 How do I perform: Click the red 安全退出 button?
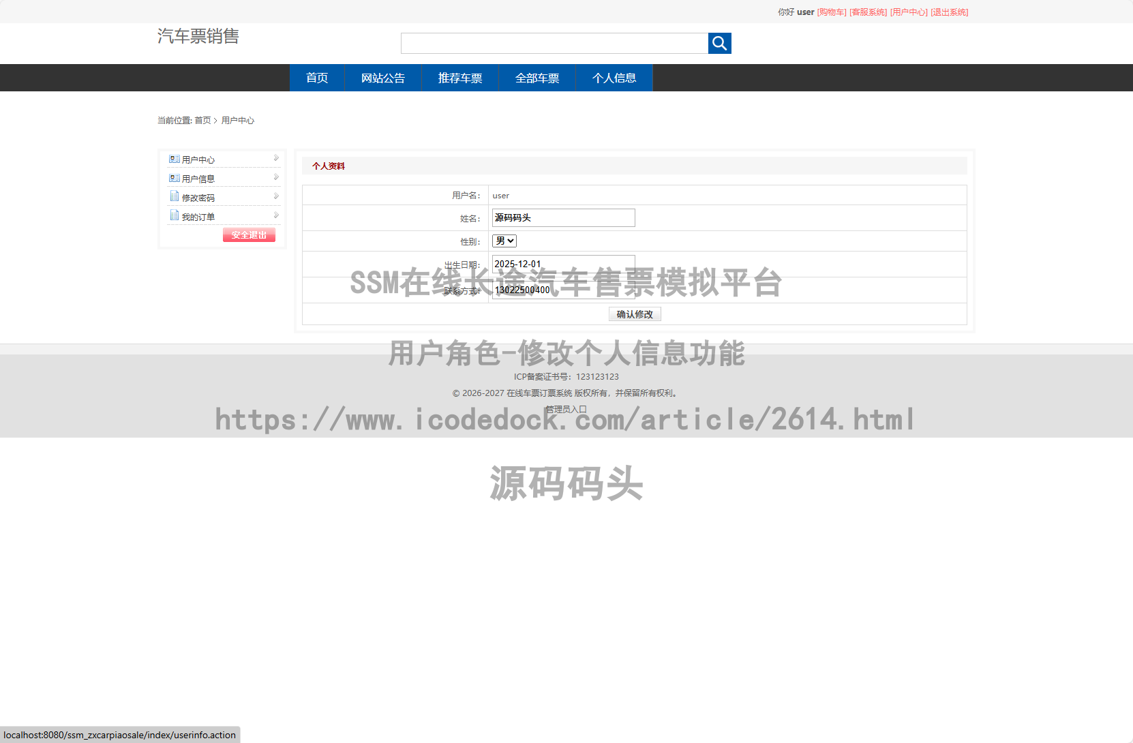pyautogui.click(x=248, y=234)
